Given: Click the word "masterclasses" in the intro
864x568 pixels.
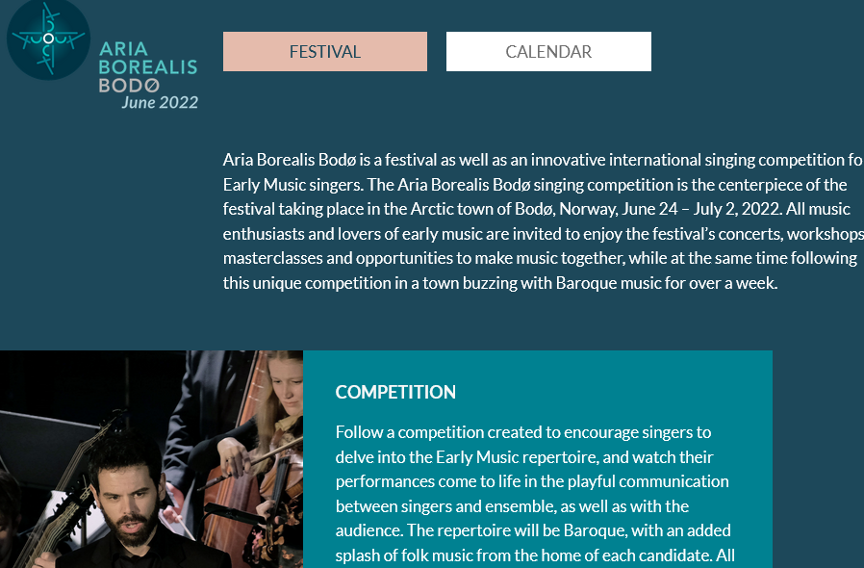Looking at the screenshot, I should (269, 259).
